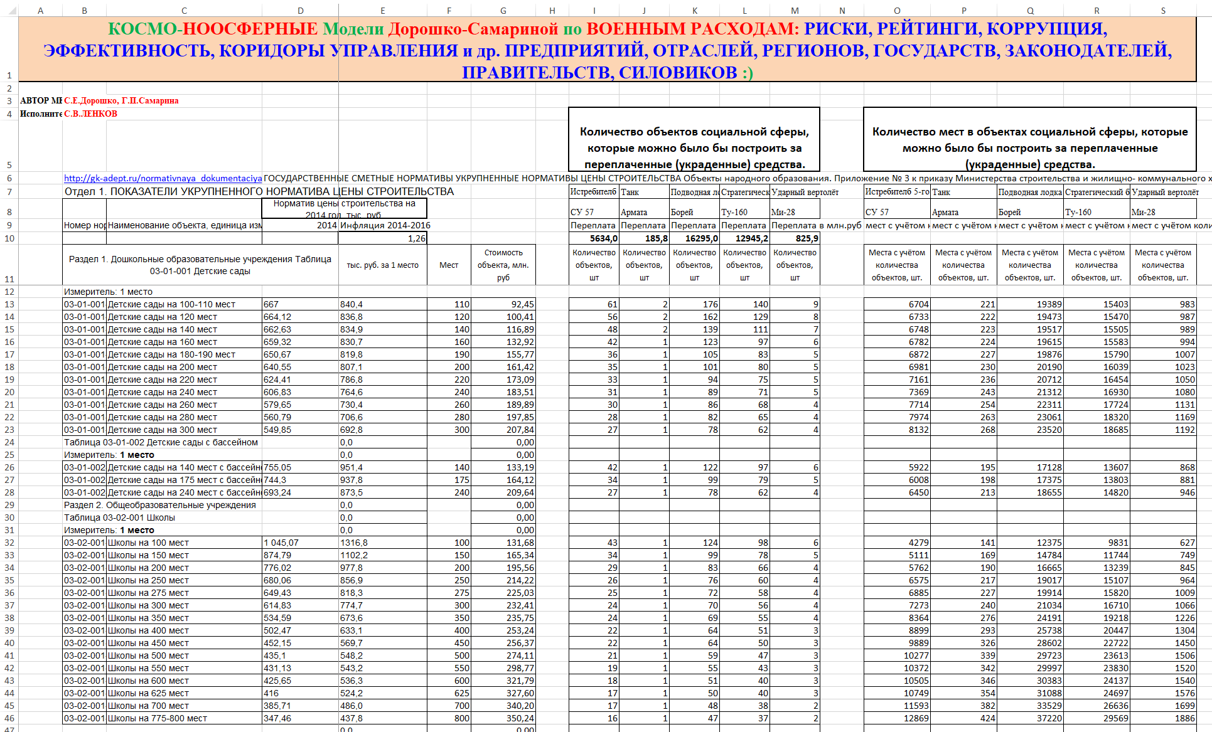Select the Стоимость объекта, млн. руб header cell
This screenshot has height=732, width=1212.
(503, 265)
